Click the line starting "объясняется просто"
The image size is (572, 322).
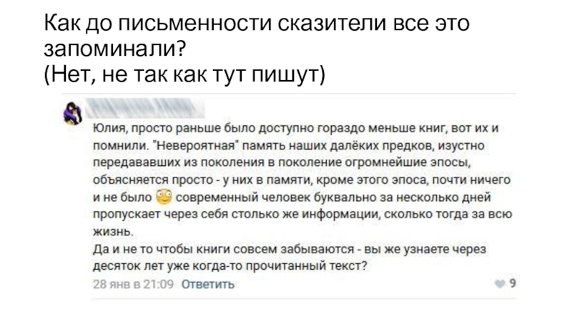point(286,179)
